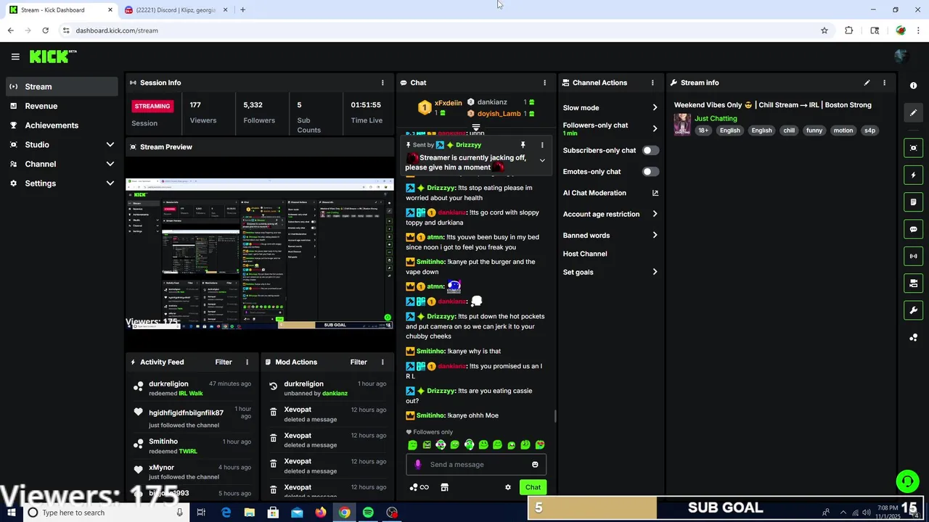Toggle the lightning bolt activity icon in right sidebar

pos(913,175)
